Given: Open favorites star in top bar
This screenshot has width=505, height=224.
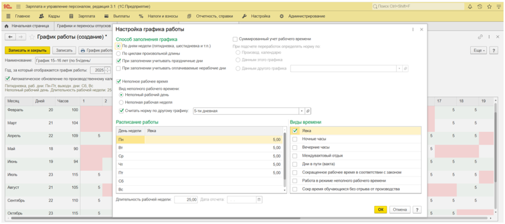Looking at the screenshot, I should tap(489, 6).
